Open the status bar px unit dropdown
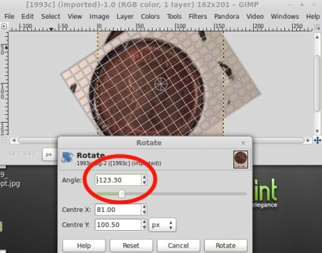322x253 pixels. [49, 154]
